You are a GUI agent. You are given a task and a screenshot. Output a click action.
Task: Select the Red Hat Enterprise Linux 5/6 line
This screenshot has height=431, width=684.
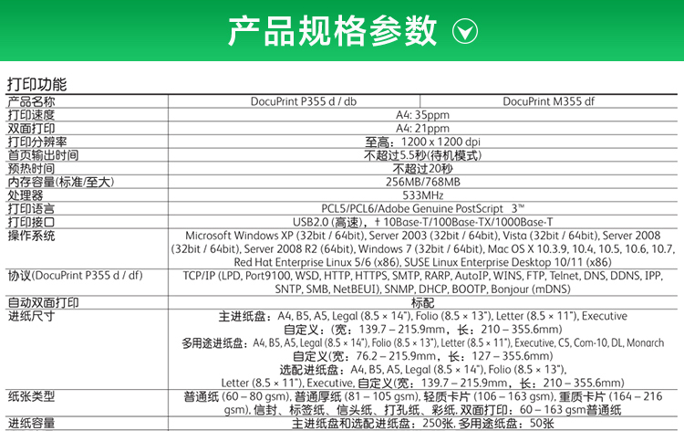(x=422, y=262)
